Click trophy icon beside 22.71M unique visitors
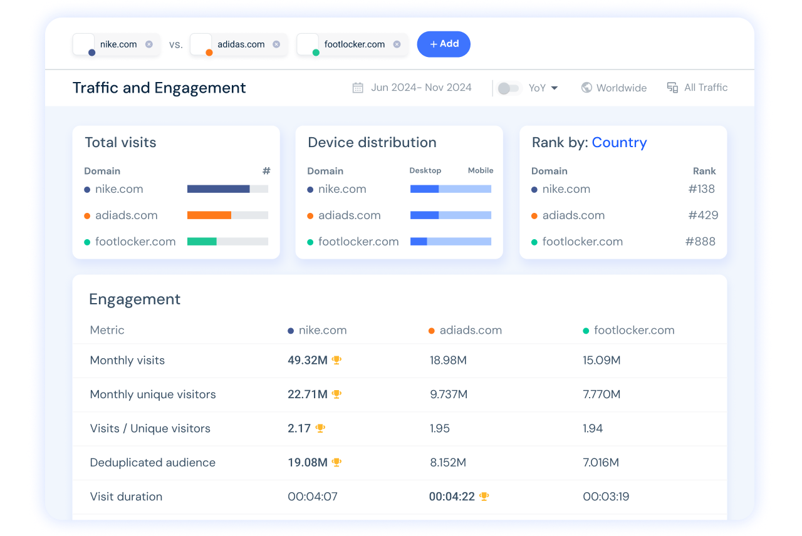 336,394
